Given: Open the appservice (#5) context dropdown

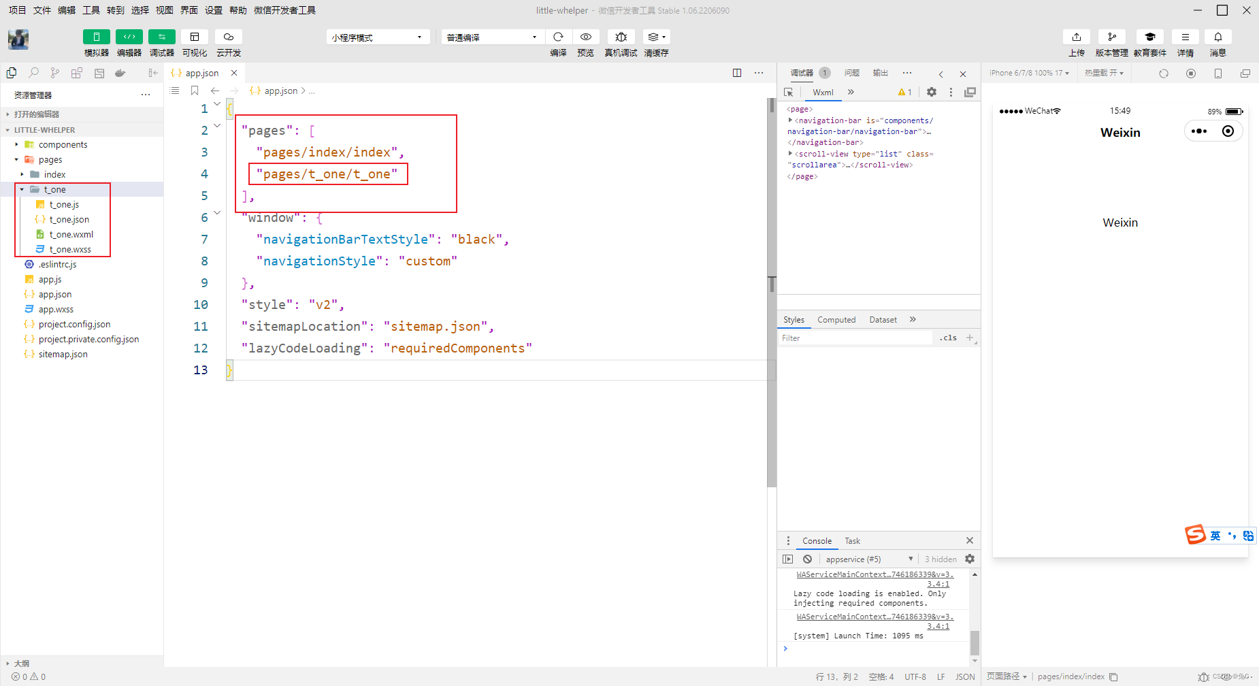Looking at the screenshot, I should (x=868, y=559).
